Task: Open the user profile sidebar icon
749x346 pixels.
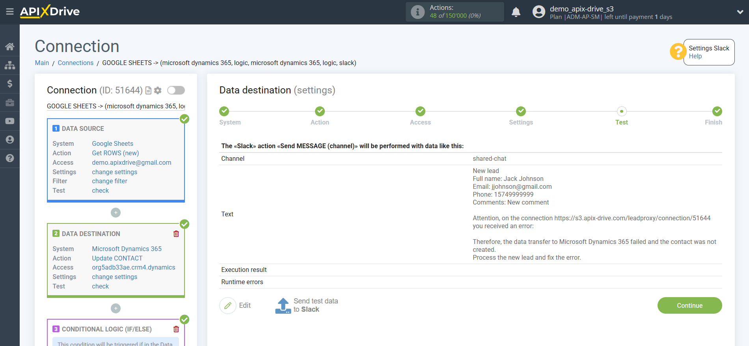Action: 10,140
